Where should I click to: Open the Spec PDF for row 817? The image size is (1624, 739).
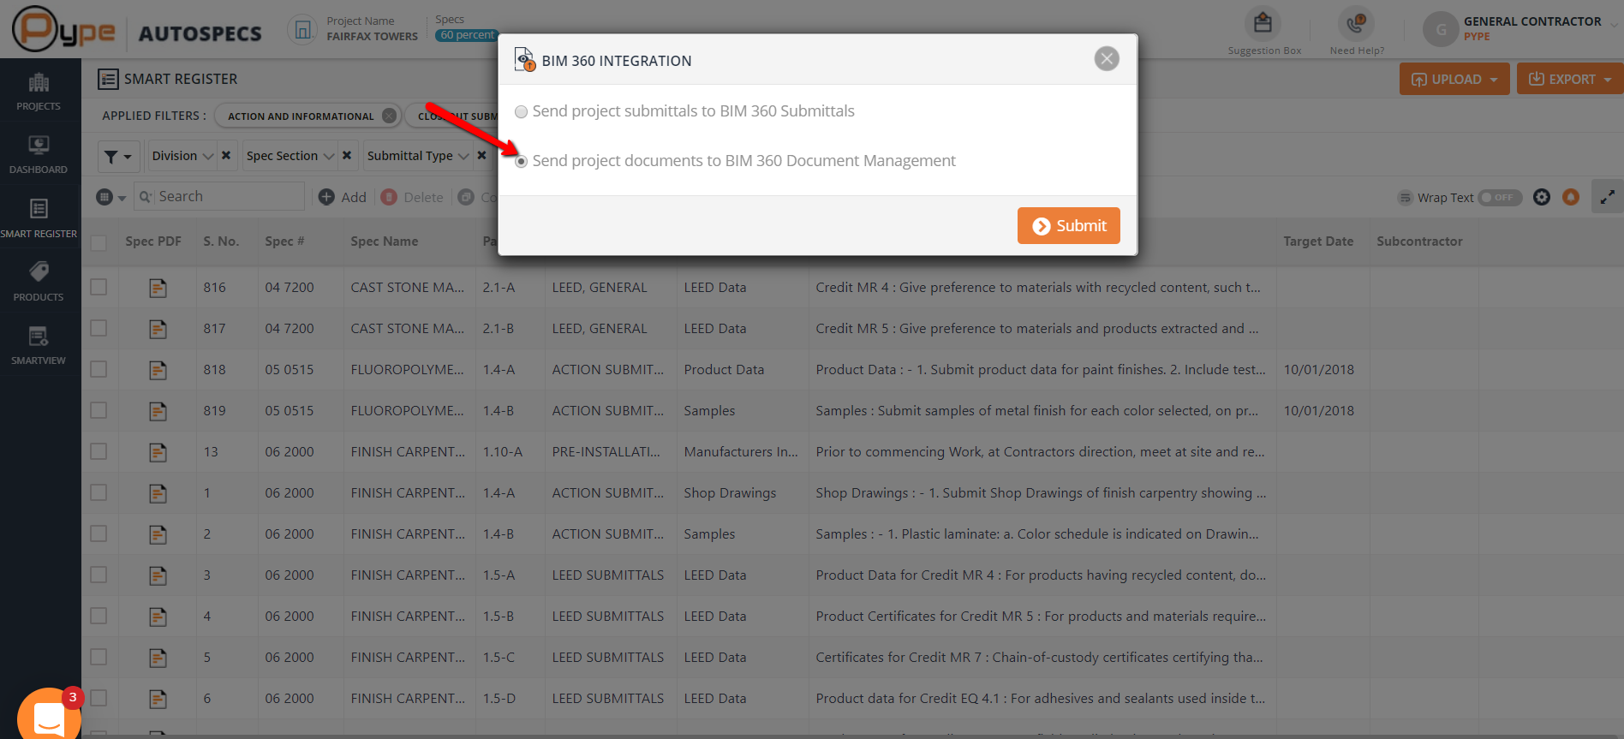coord(158,330)
